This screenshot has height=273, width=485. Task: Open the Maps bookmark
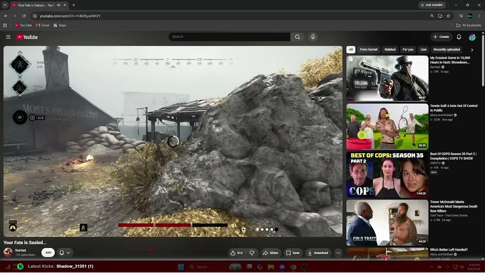(60, 25)
